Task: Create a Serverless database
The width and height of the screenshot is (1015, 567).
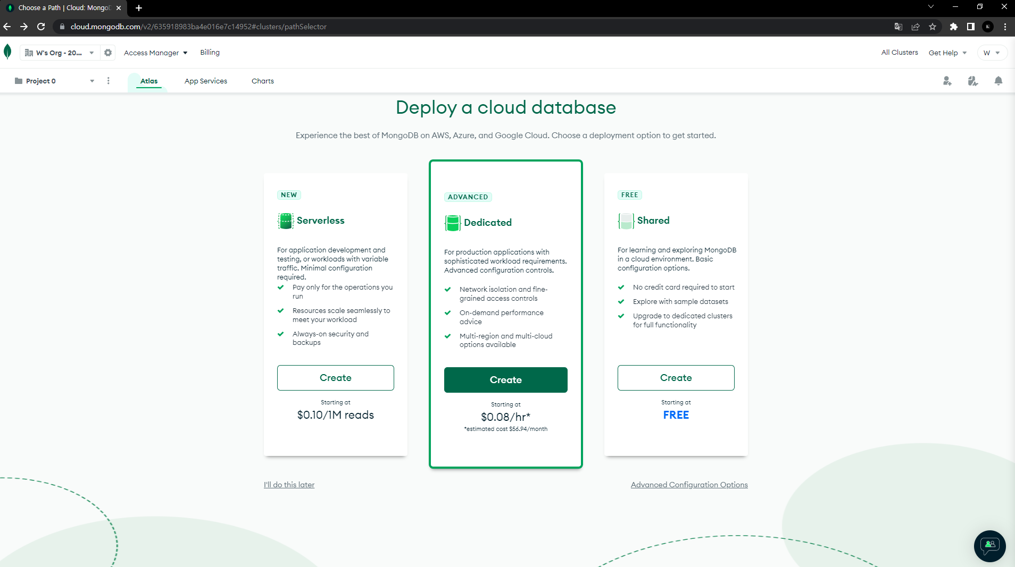Action: pyautogui.click(x=336, y=378)
